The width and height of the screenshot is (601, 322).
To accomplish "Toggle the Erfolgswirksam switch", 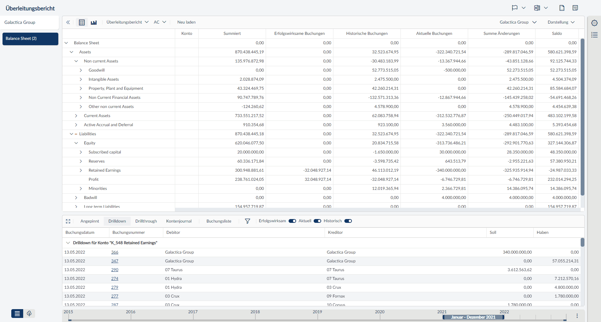I will click(x=292, y=221).
